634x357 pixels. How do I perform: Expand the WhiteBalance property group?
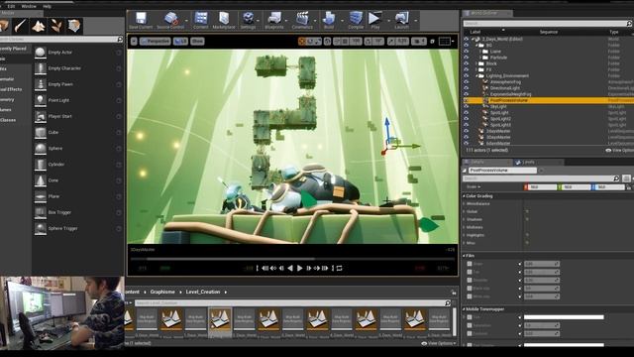coord(465,203)
